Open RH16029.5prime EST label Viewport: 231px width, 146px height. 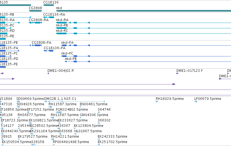pos(170,99)
